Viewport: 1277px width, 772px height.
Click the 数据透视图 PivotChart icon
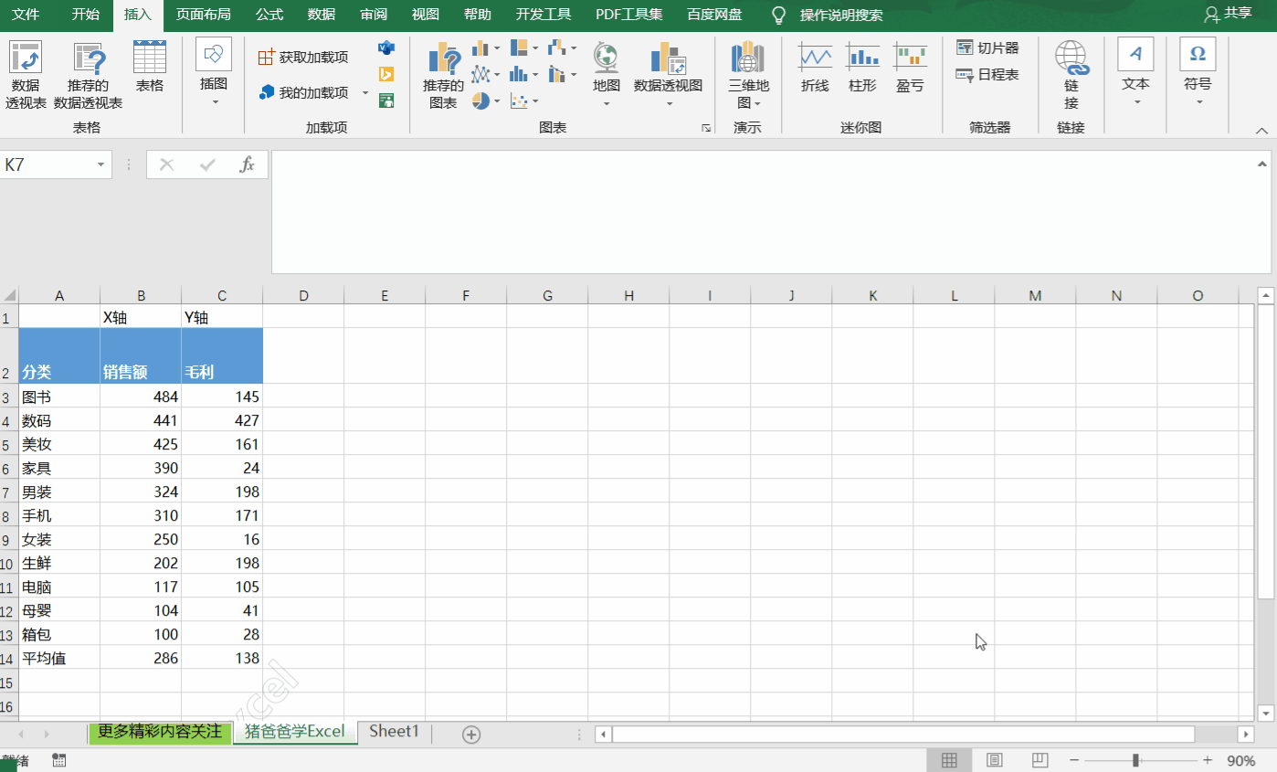tap(668, 58)
